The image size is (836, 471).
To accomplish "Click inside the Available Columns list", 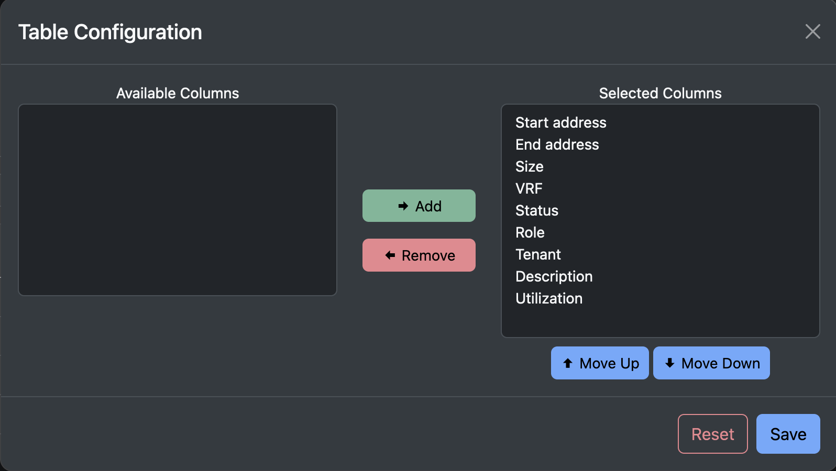I will 178,200.
